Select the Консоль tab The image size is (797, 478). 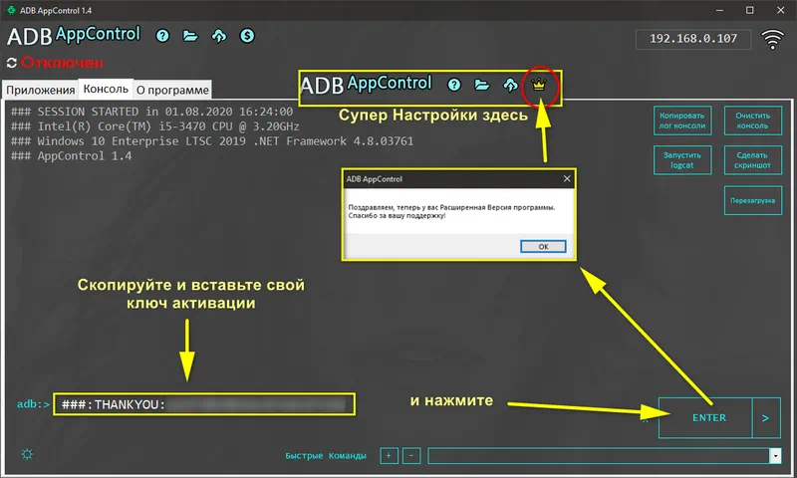(106, 89)
